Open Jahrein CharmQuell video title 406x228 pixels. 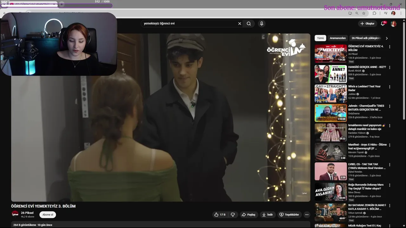366,108
